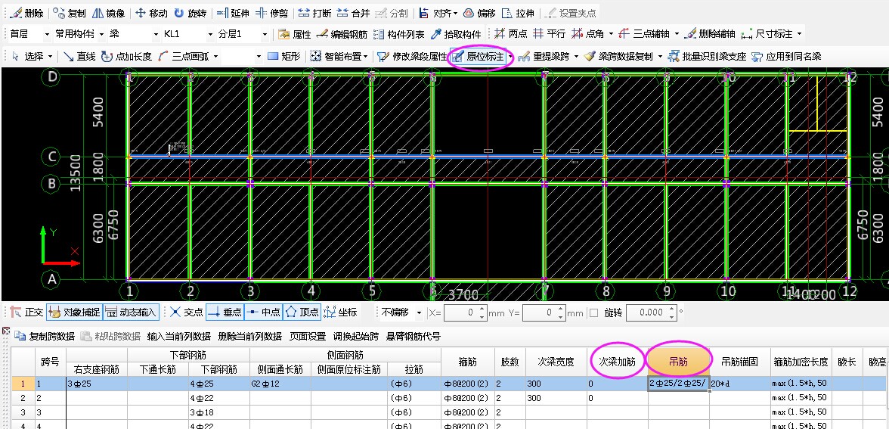
Task: Expand the 智能布置 smart layout dropdown
Action: (x=366, y=56)
